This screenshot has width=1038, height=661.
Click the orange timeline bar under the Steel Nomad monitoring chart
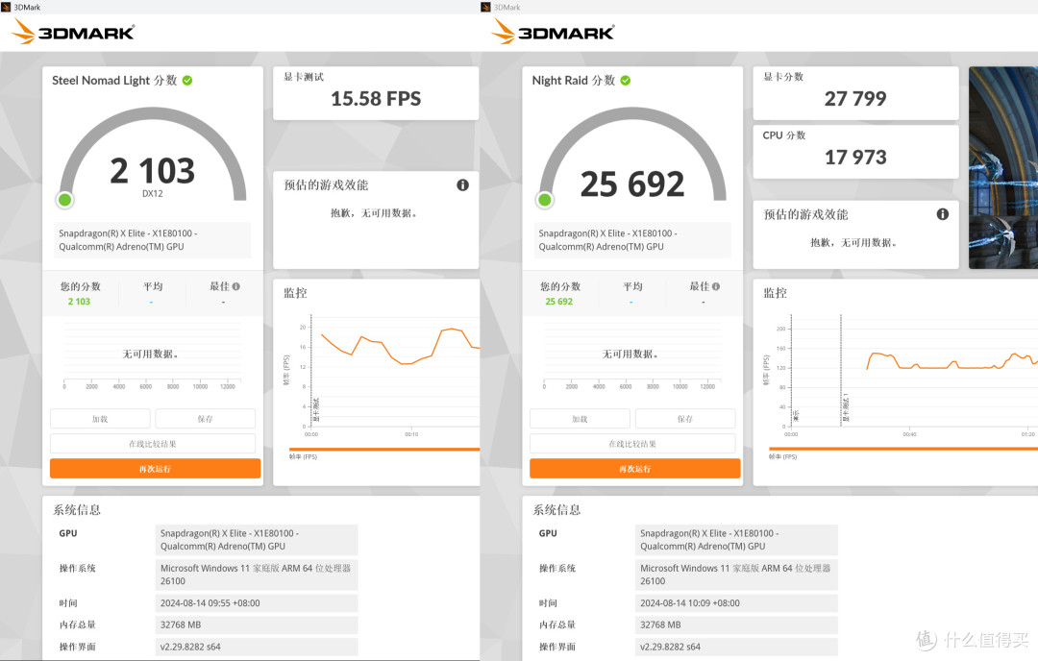[x=384, y=450]
